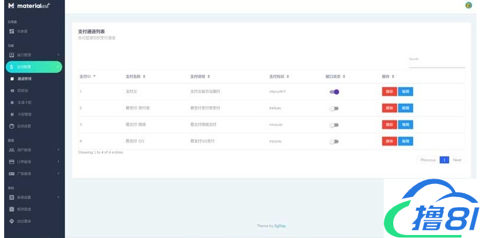Click red 删除 button for payment ID 1
The image size is (480, 238).
pyautogui.click(x=389, y=92)
